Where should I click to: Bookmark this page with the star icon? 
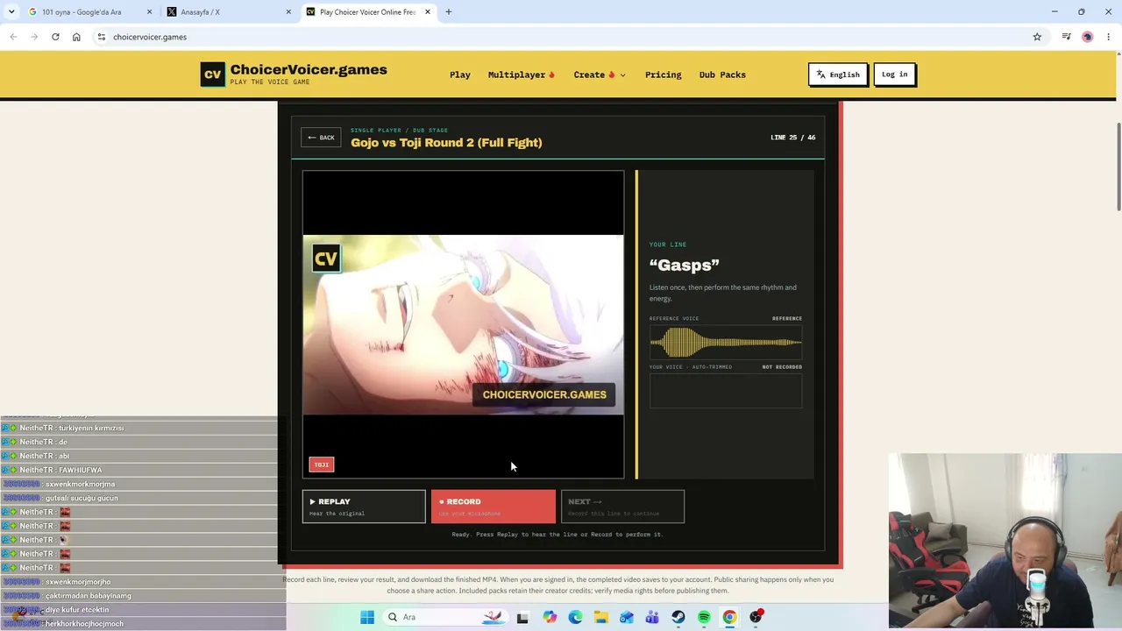[1037, 37]
